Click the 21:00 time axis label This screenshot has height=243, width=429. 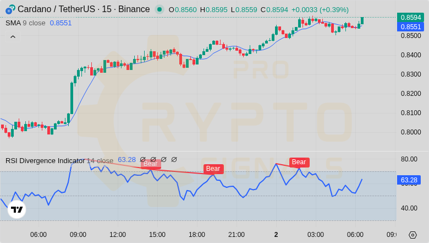point(237,235)
